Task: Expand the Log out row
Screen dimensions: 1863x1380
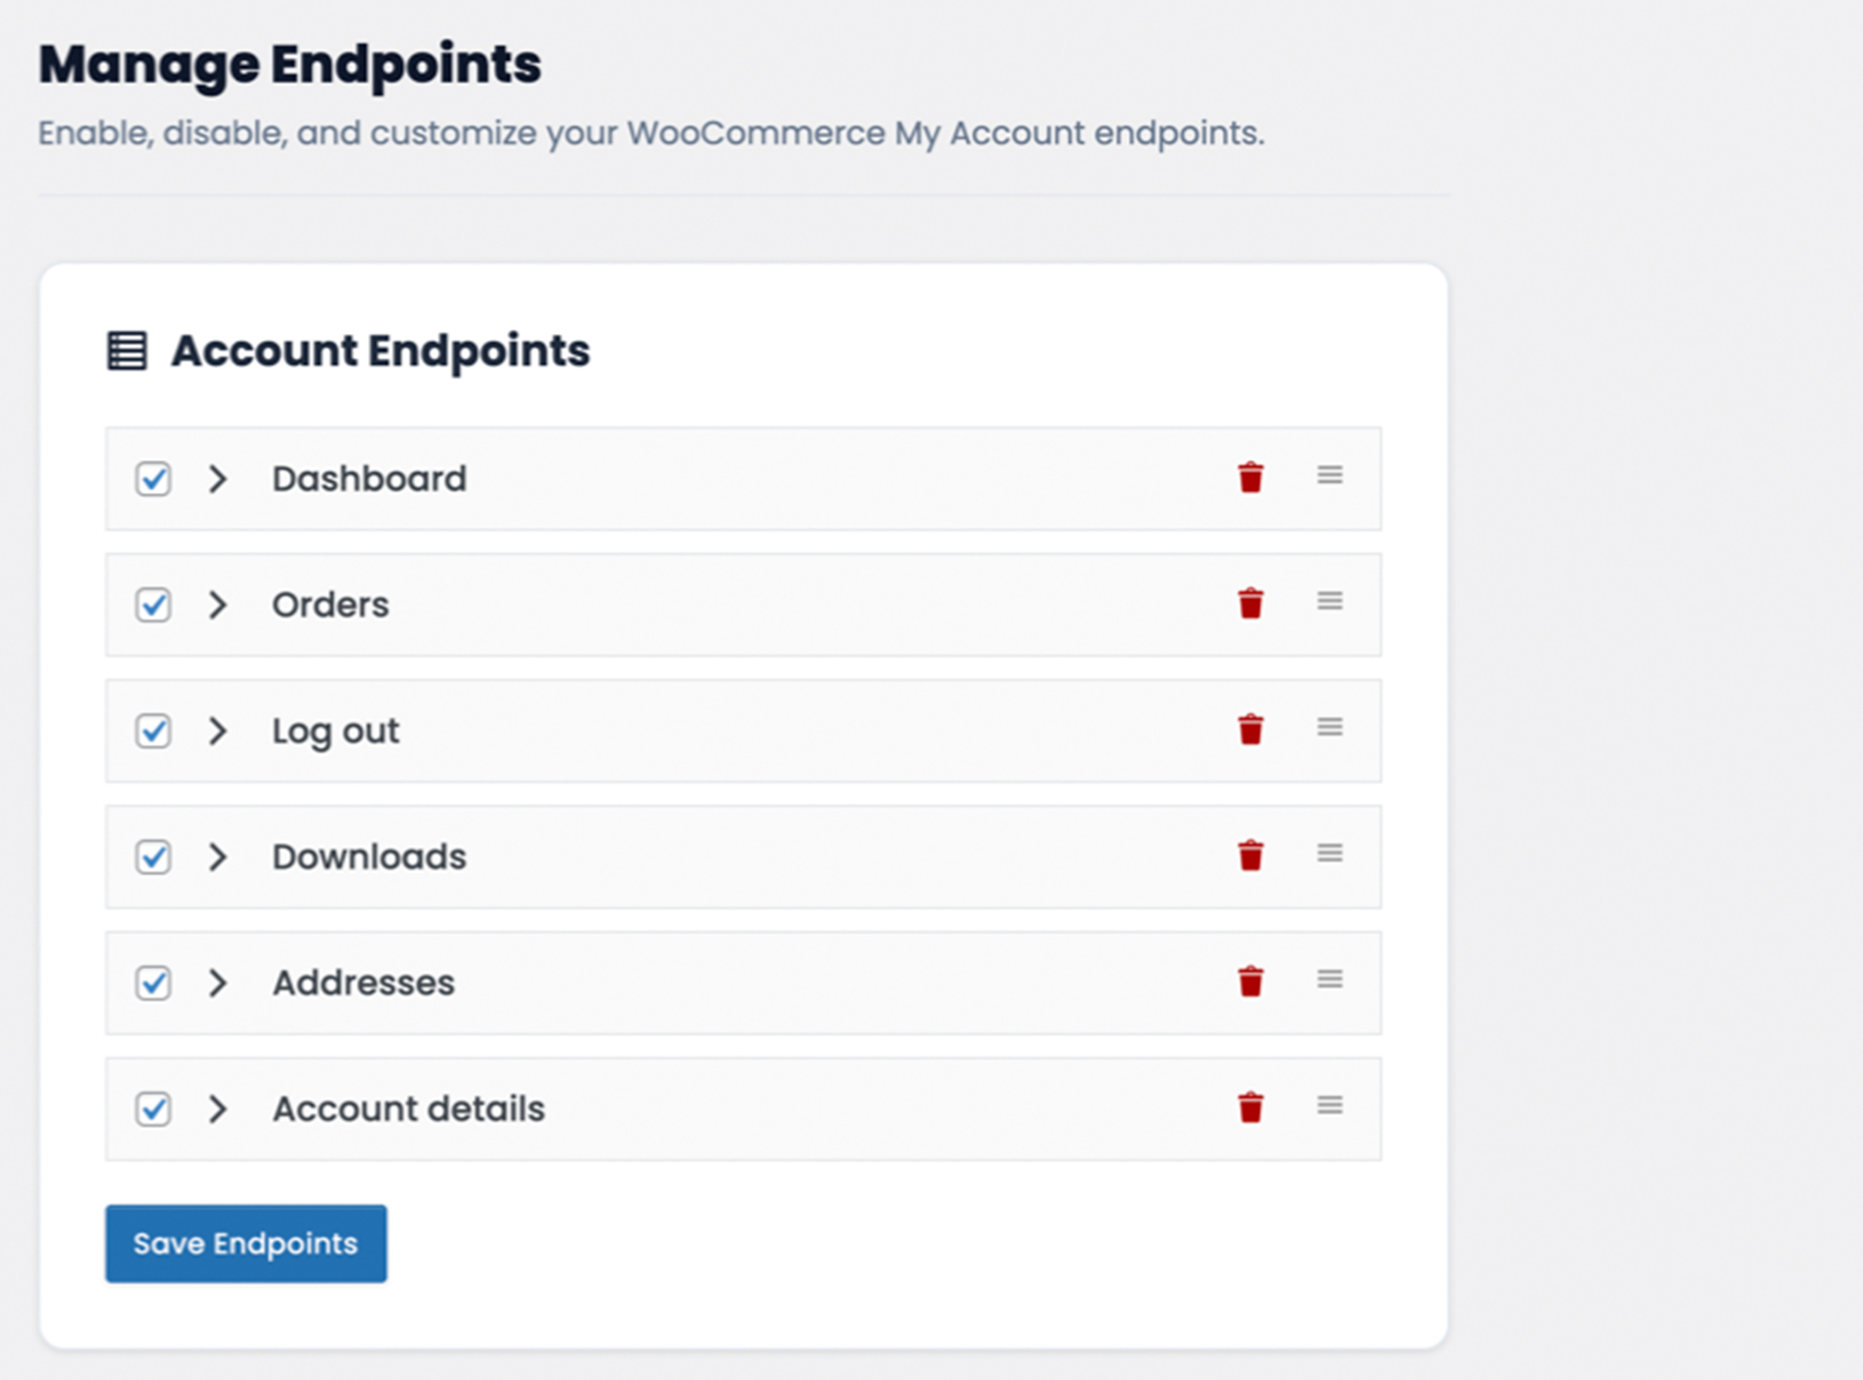Action: coord(218,731)
